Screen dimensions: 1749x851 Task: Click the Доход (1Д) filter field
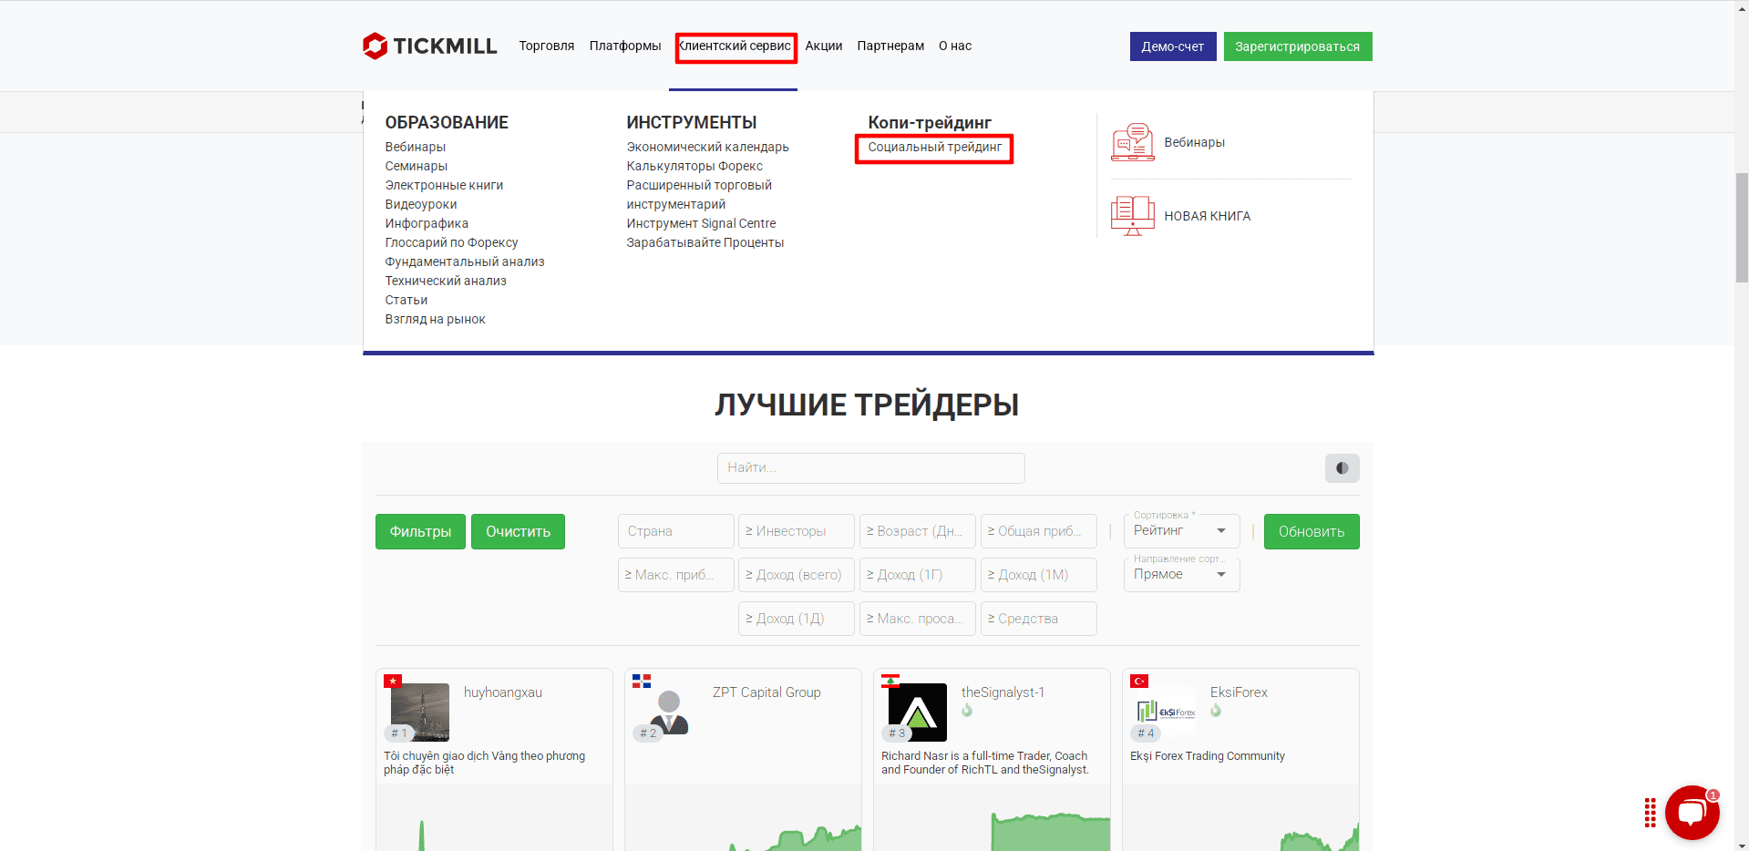797,619
